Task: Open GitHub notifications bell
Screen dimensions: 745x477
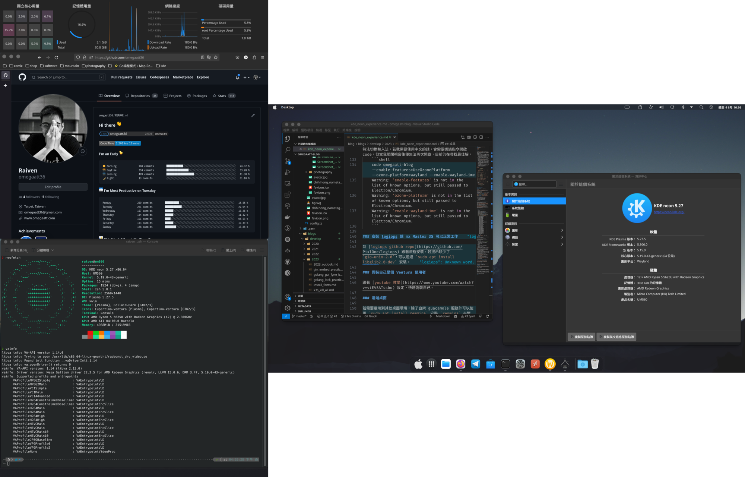Action: point(237,77)
